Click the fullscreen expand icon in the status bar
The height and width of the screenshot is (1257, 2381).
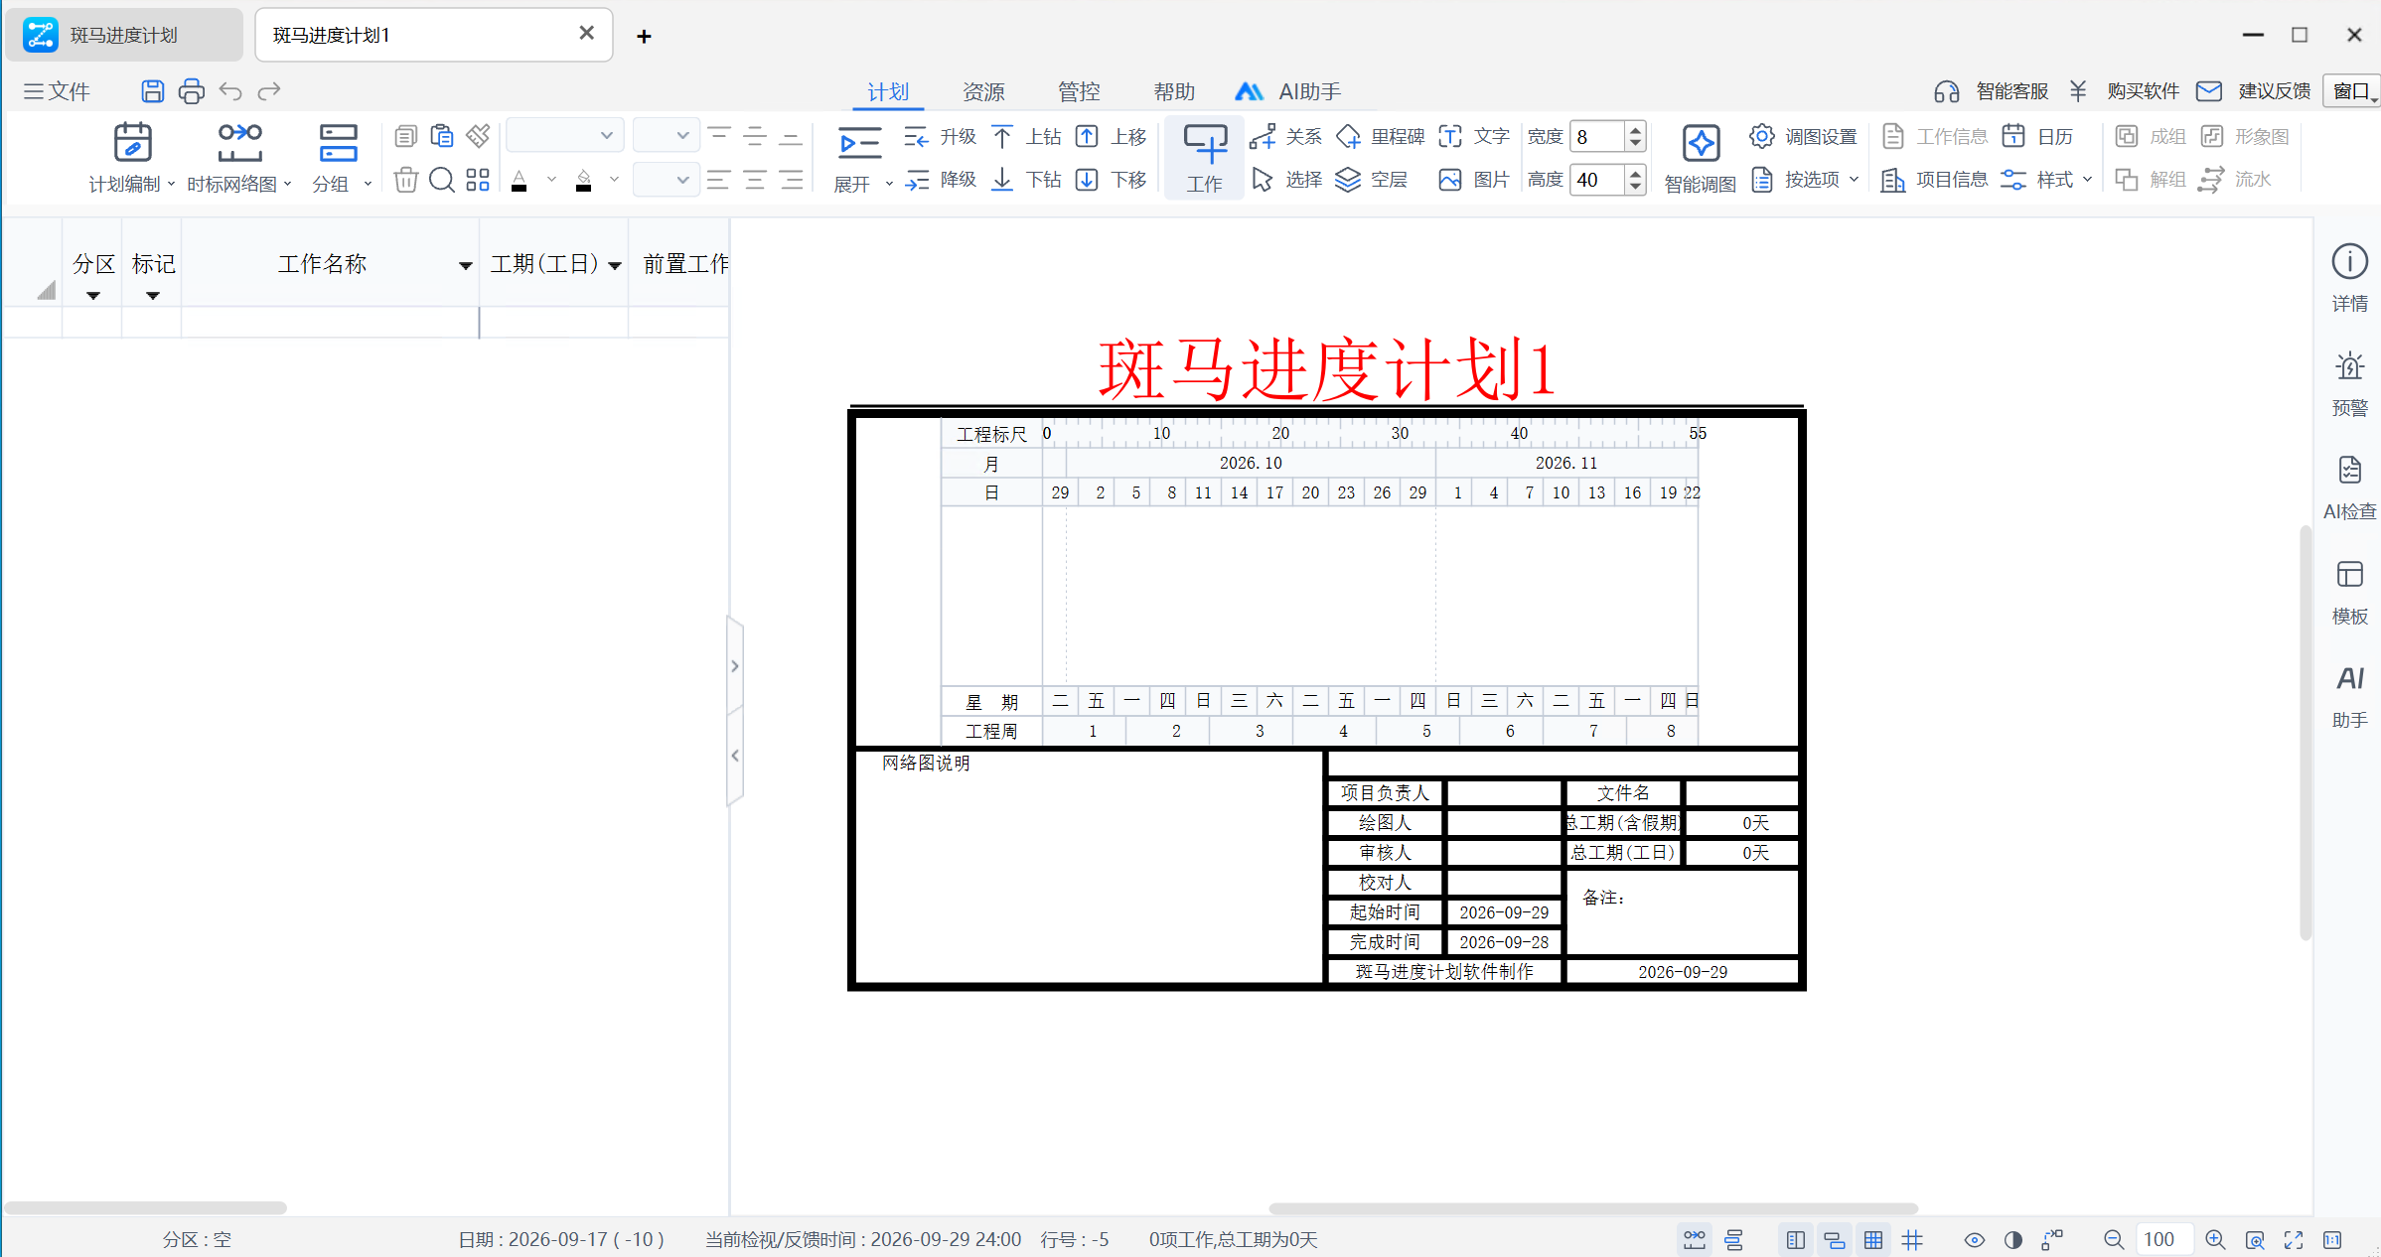[2294, 1239]
